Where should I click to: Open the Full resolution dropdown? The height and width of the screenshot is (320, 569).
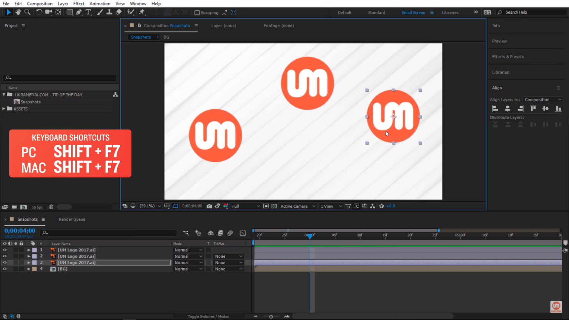pyautogui.click(x=246, y=206)
